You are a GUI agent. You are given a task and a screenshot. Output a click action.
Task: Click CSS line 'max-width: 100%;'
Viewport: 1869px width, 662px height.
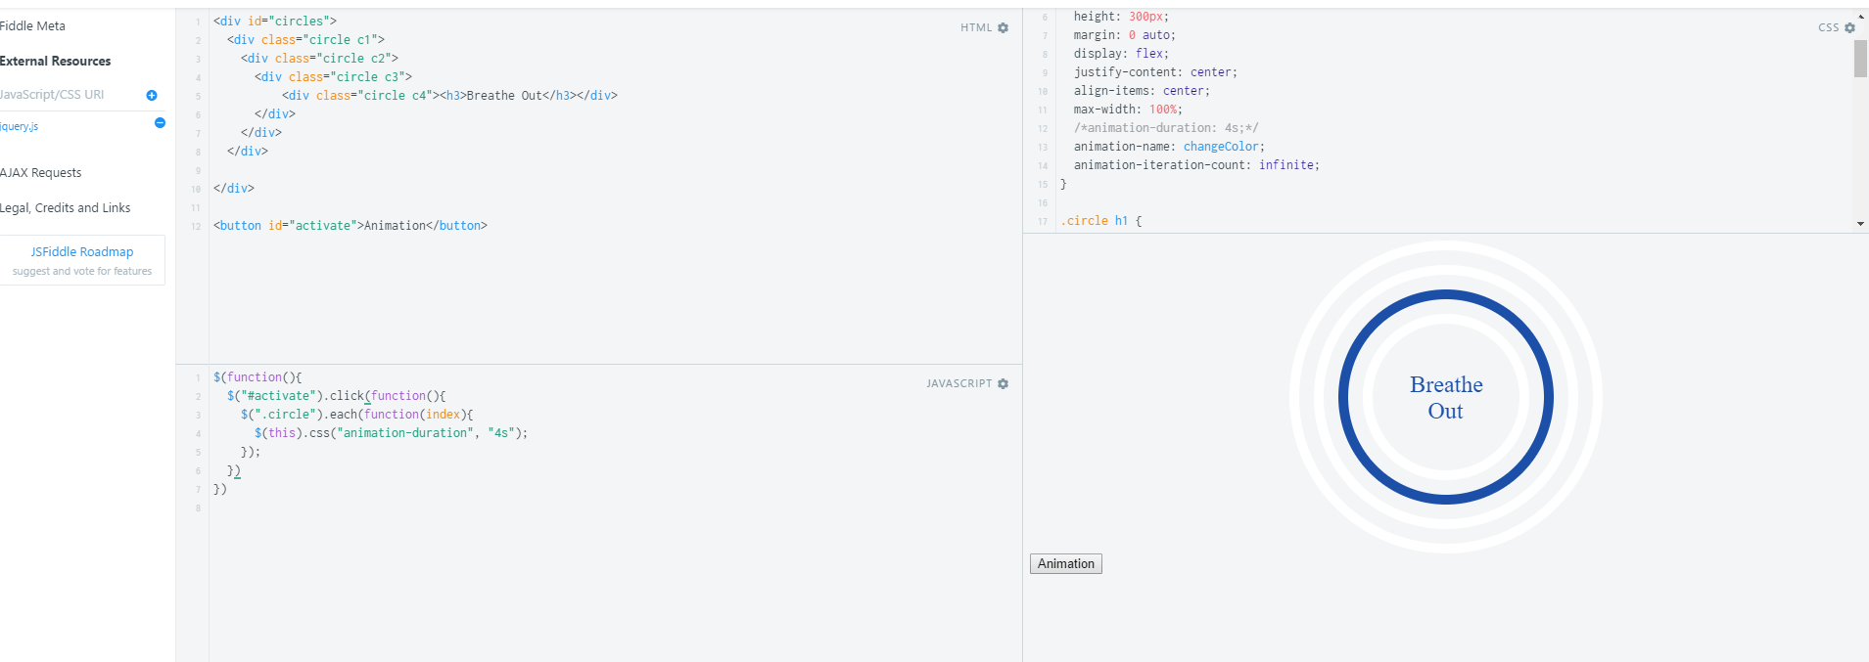(1128, 110)
